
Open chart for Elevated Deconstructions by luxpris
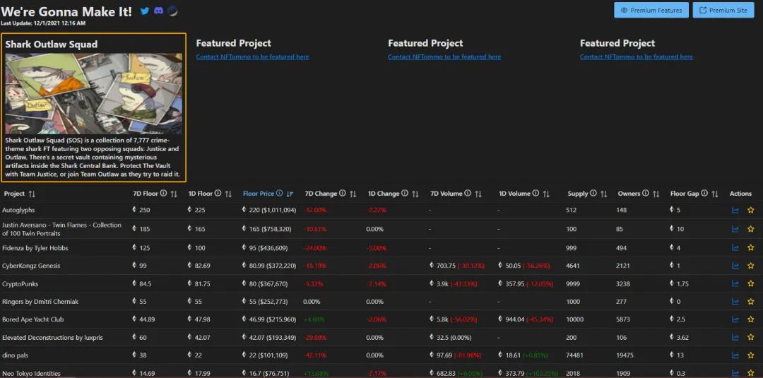735,338
